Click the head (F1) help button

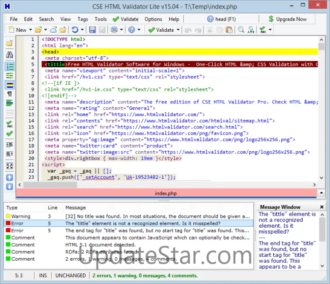tap(221, 19)
